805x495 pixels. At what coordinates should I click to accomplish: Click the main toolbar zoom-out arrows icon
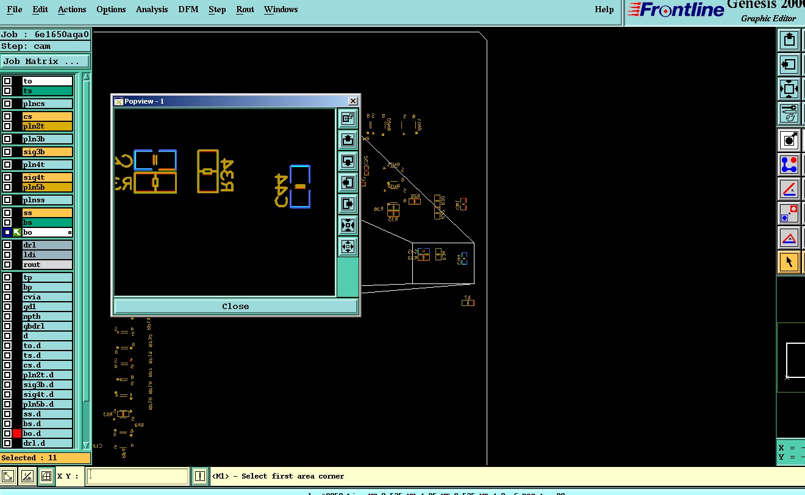(789, 89)
